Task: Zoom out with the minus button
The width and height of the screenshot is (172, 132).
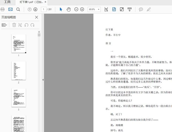Action: point(76,9)
